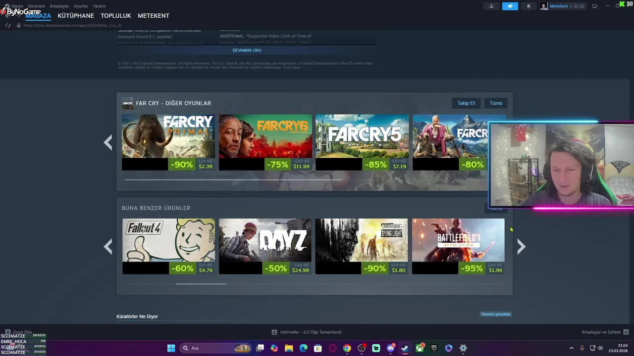Screen dimensions: 634x356
Task: Open the MeteKent profile avatar
Action: click(544, 6)
